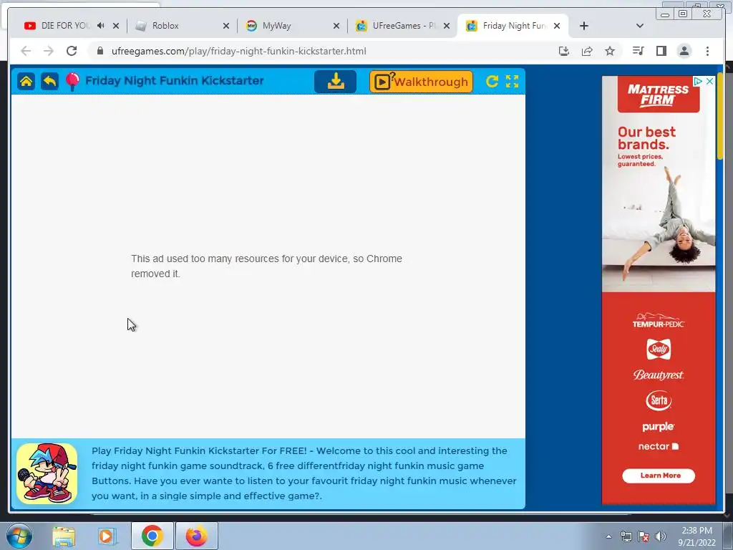Click the Sealy brand logo in ad
This screenshot has height=550, width=733.
(659, 349)
